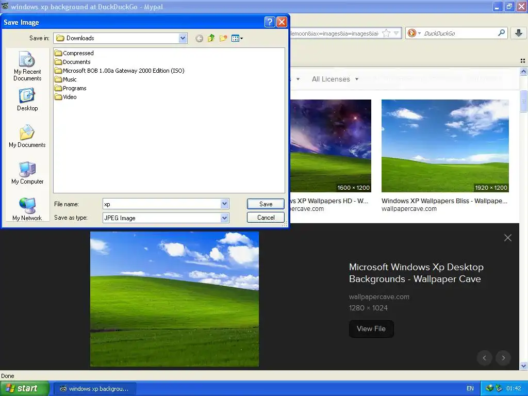
Task: Open the View Menu icon dropdown
Action: pyautogui.click(x=237, y=38)
